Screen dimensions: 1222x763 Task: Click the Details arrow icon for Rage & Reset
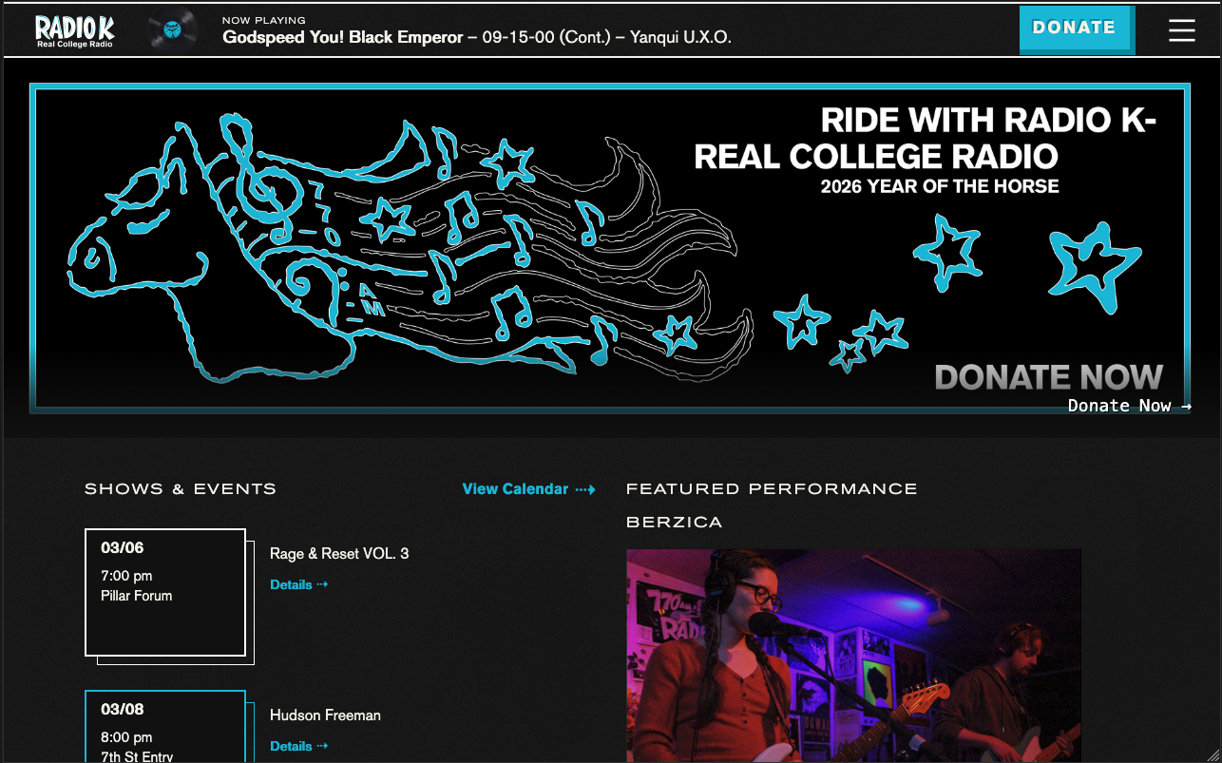pos(322,584)
